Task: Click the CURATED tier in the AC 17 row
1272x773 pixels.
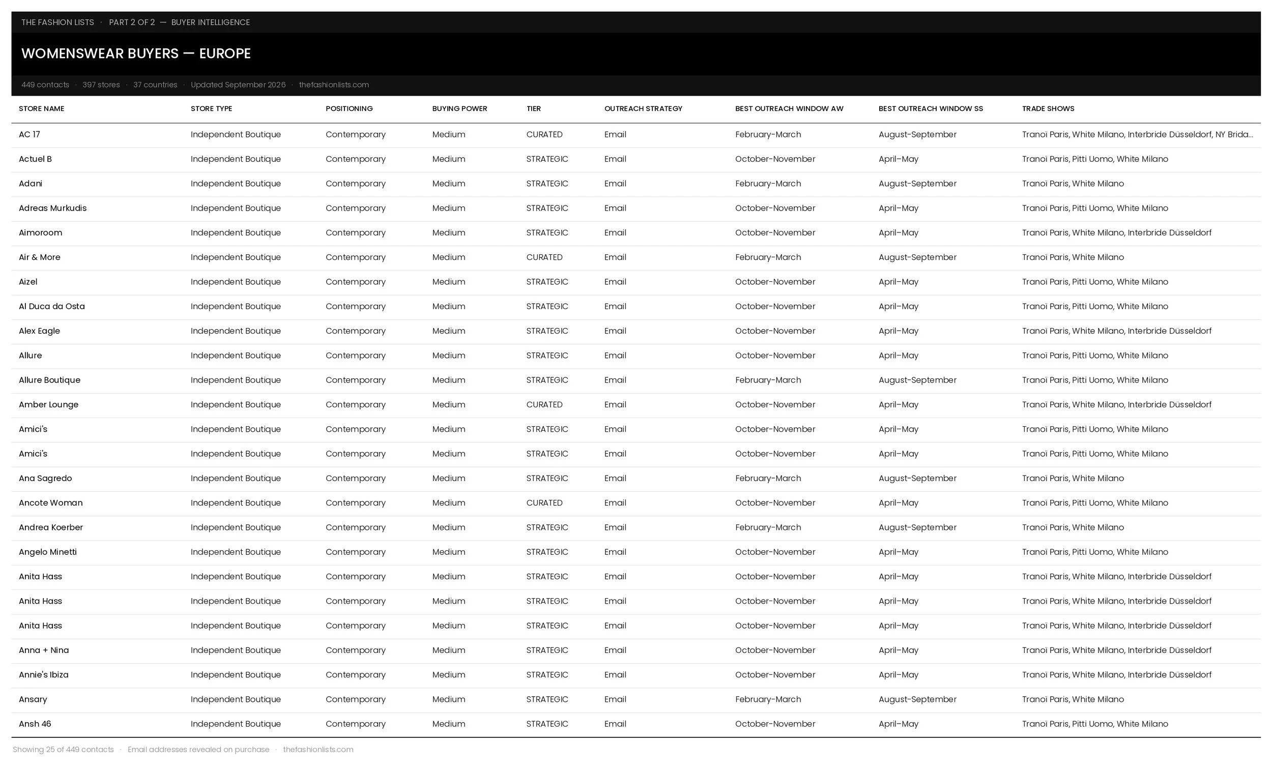Action: (544, 134)
